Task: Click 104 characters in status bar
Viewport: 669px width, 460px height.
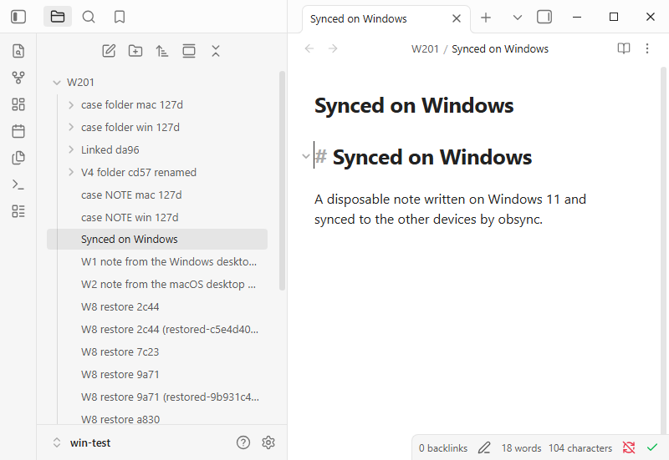Action: [580, 448]
